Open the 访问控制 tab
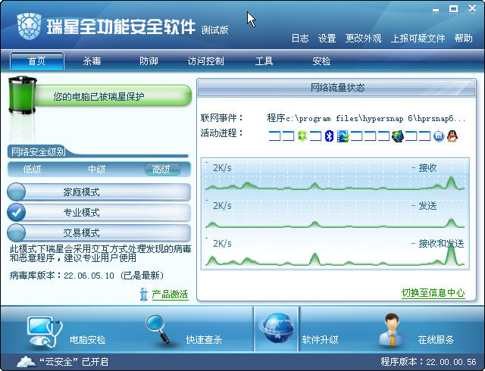This screenshot has height=371, width=485. (206, 61)
